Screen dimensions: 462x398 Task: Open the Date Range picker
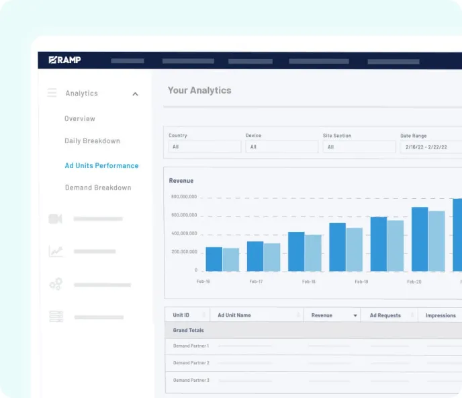[x=431, y=147]
